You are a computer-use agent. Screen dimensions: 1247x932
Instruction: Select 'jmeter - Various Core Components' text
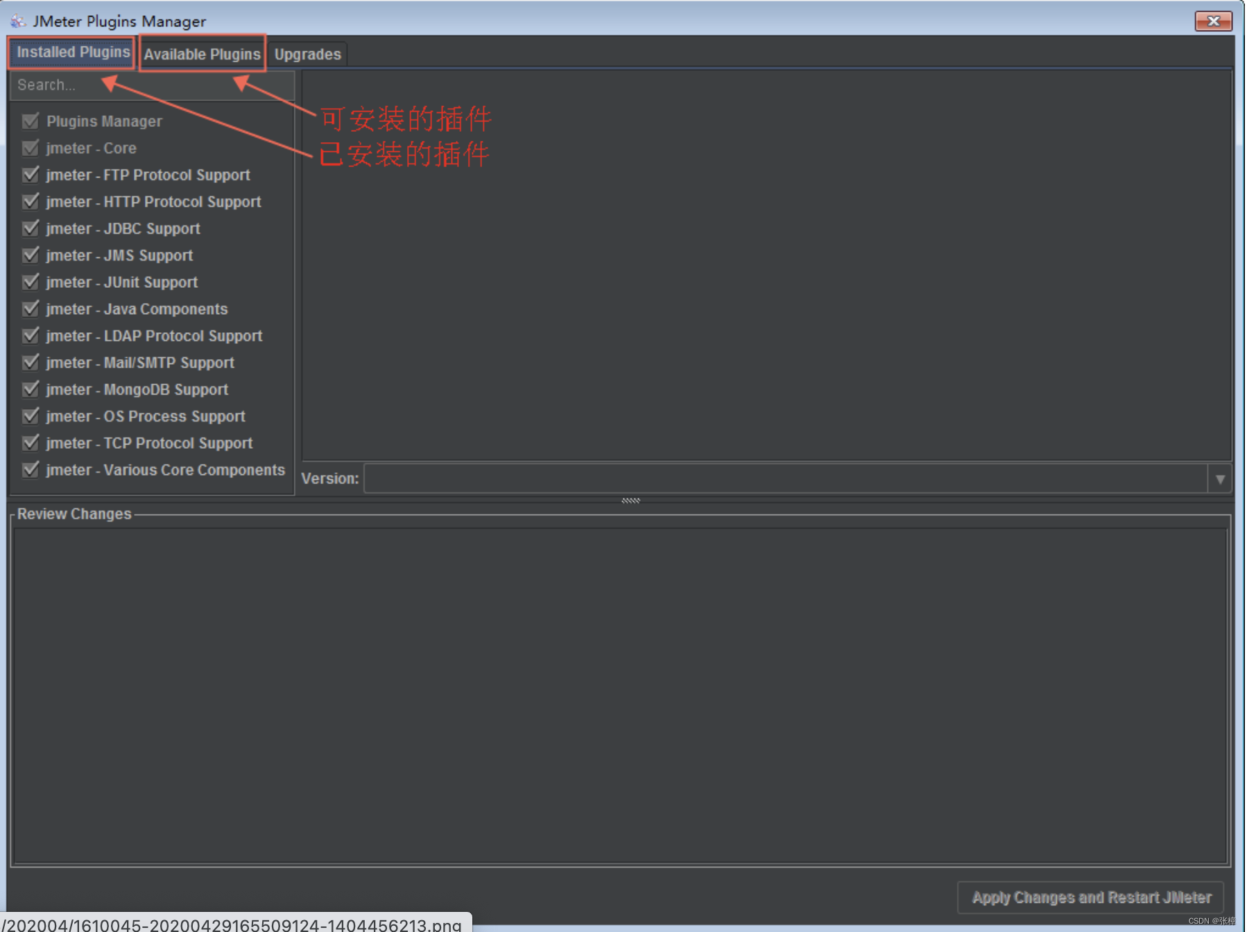click(x=165, y=470)
